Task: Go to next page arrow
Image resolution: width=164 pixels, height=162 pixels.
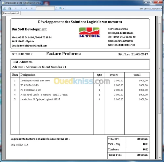Action: click(x=27, y=8)
